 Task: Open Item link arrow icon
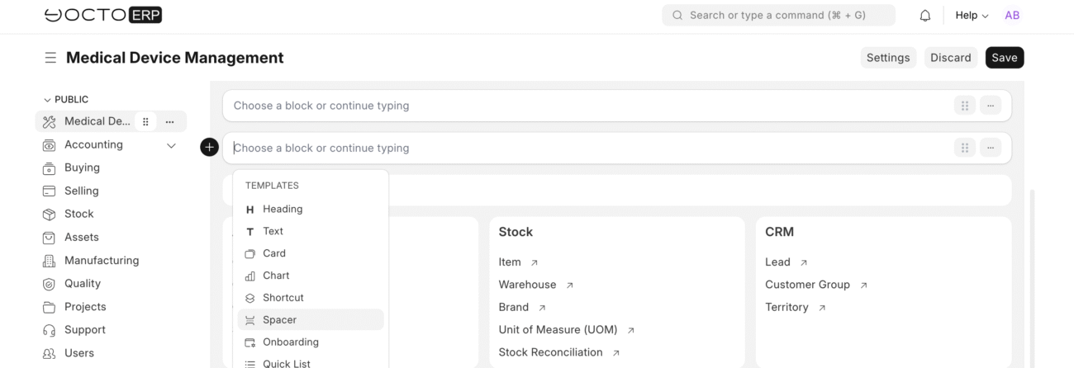535,262
